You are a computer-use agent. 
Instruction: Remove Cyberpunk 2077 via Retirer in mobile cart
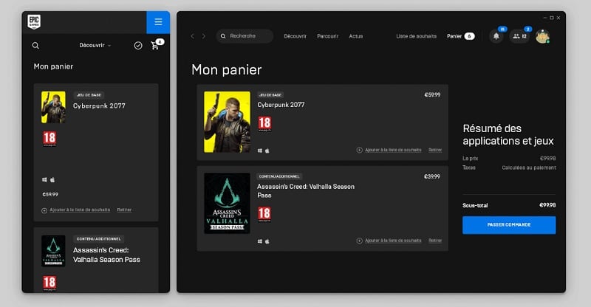coord(124,210)
